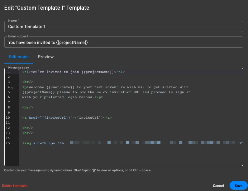The height and width of the screenshot is (191, 248).
Task: Click line number 10 in the gutter
Action: coord(8,118)
